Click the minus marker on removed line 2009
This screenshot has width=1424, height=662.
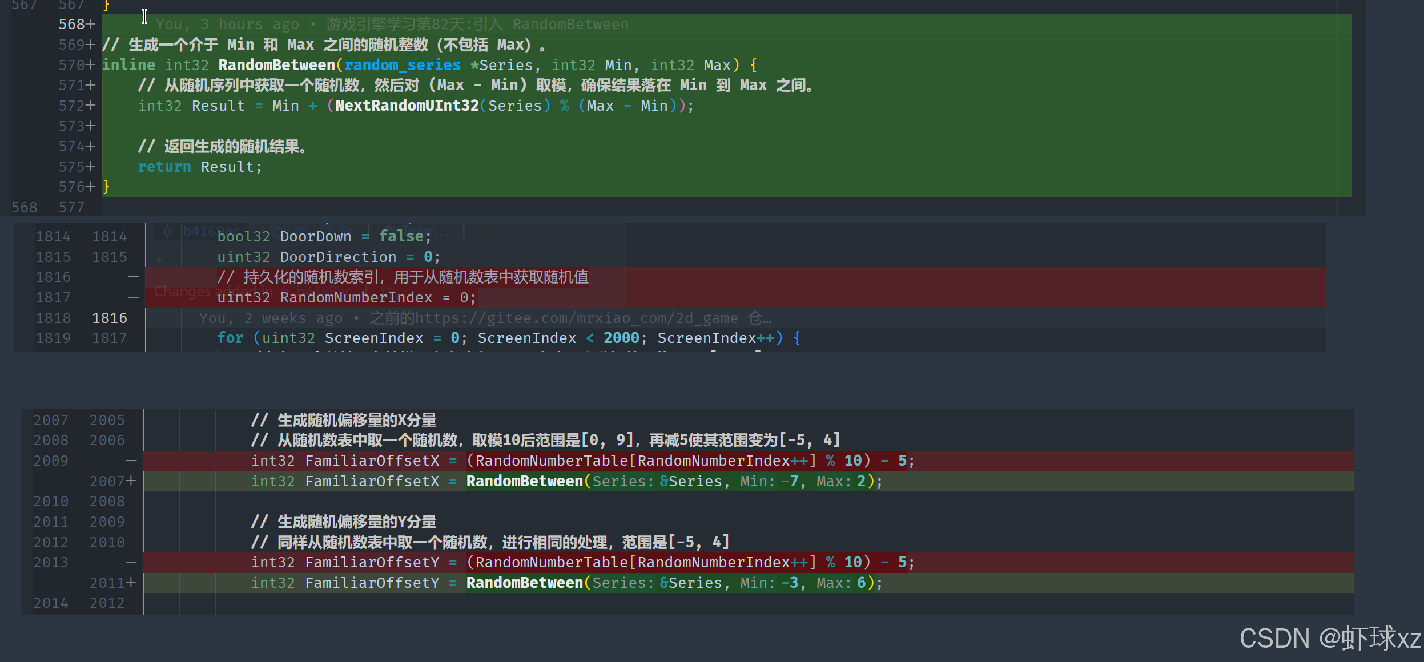pos(131,461)
